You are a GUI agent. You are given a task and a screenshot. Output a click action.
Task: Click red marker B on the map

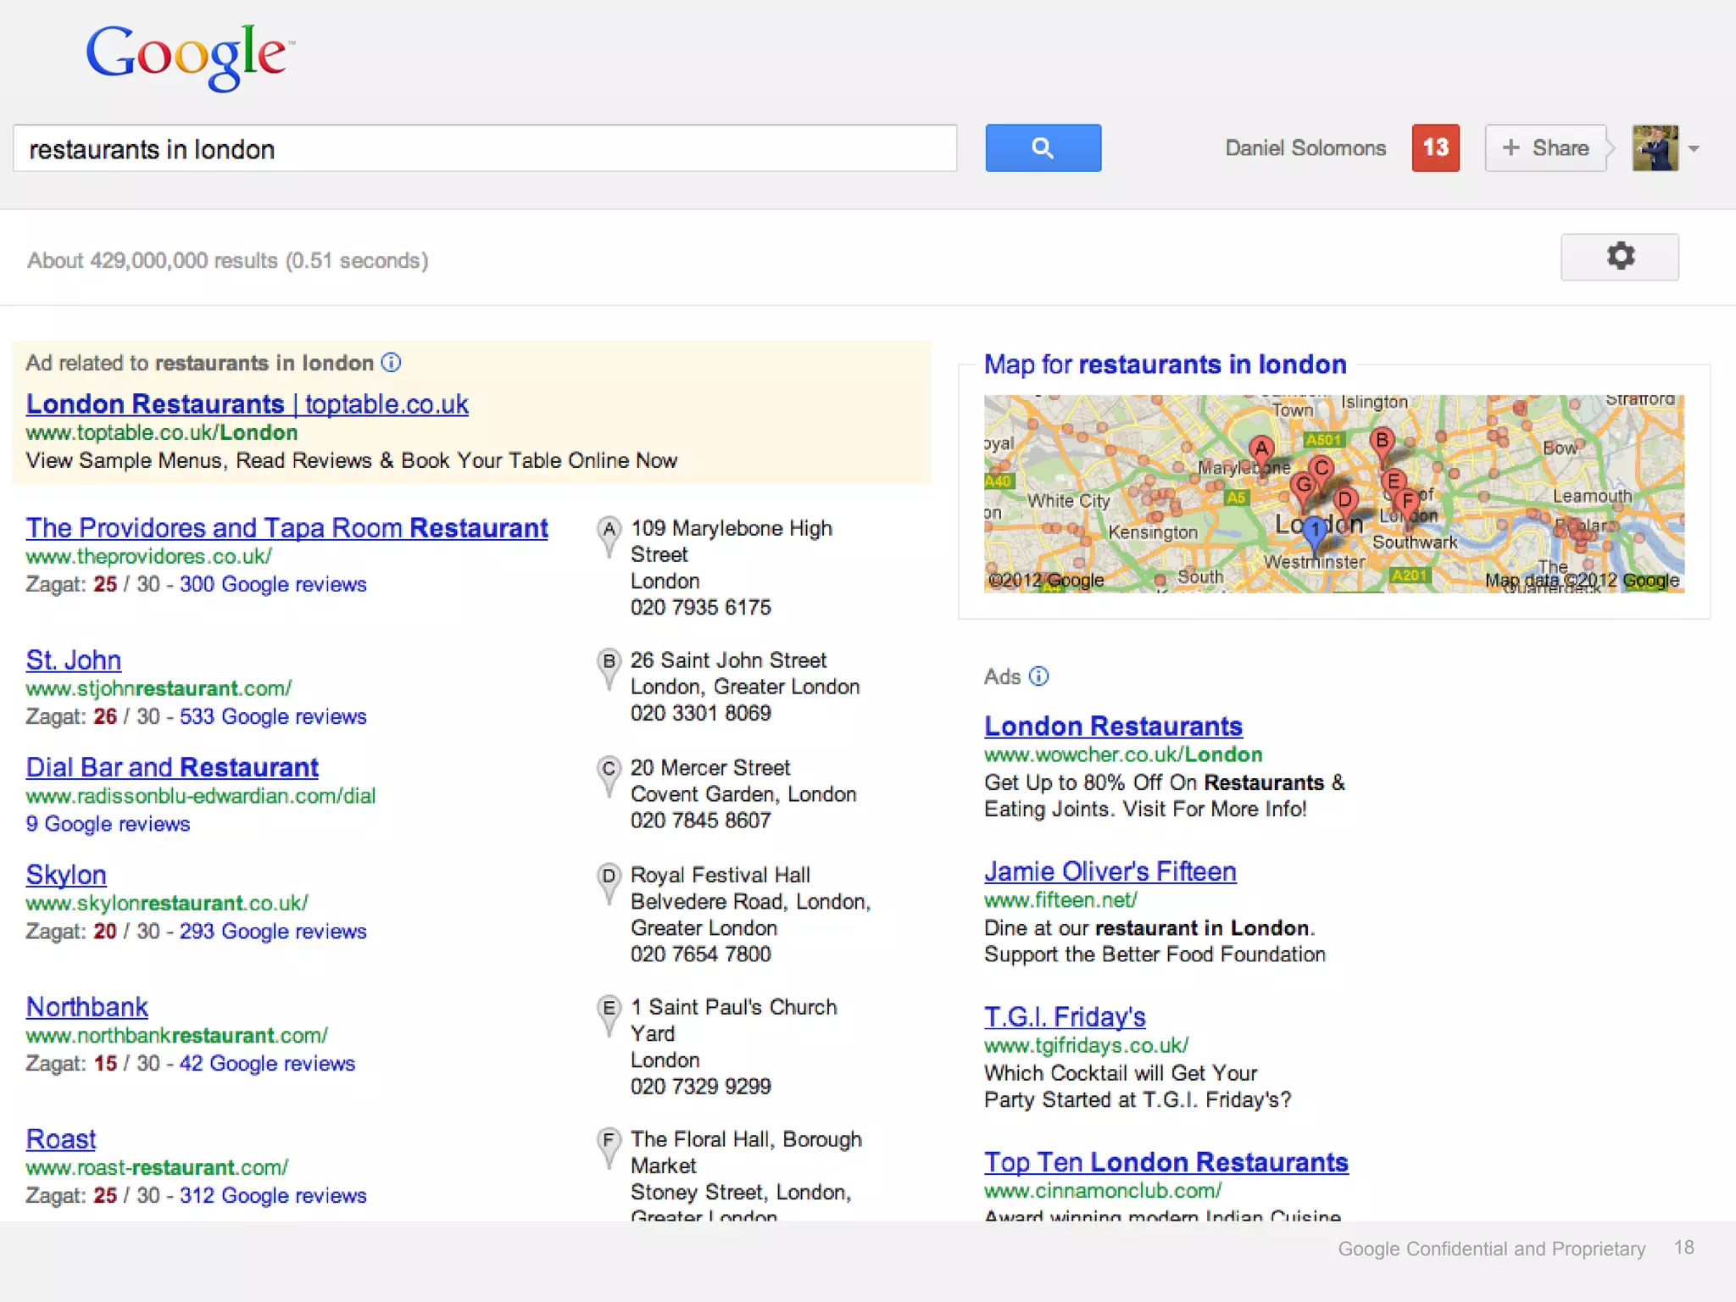coord(1383,442)
